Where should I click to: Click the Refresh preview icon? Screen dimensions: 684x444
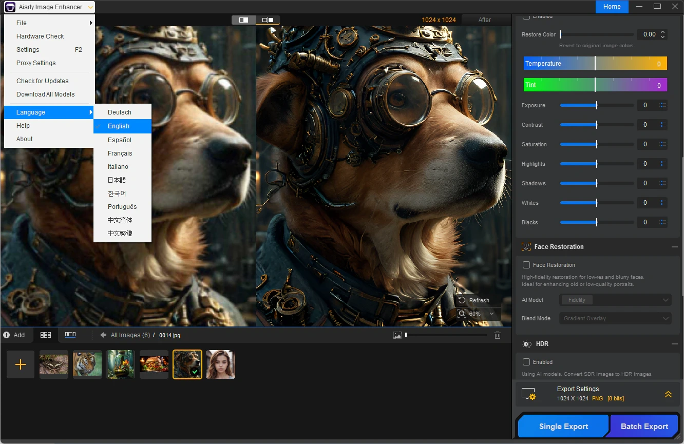(462, 300)
